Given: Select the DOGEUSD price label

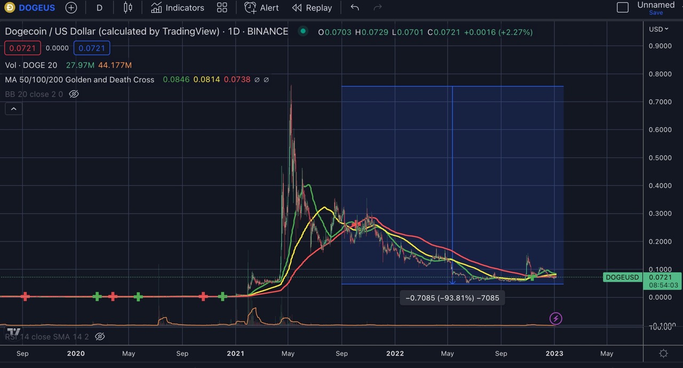Looking at the screenshot, I should (x=622, y=277).
